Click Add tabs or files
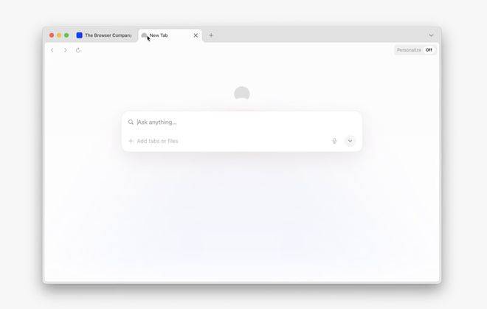This screenshot has height=309, width=487. (x=157, y=141)
